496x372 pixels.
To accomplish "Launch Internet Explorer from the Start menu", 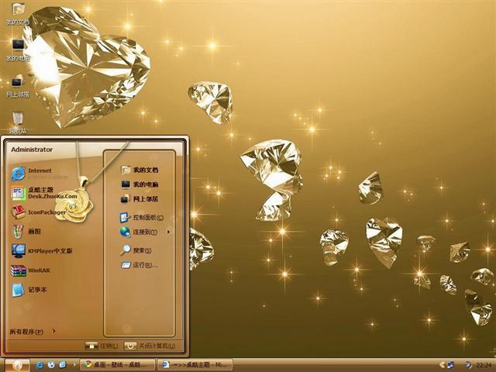I will pos(40,174).
